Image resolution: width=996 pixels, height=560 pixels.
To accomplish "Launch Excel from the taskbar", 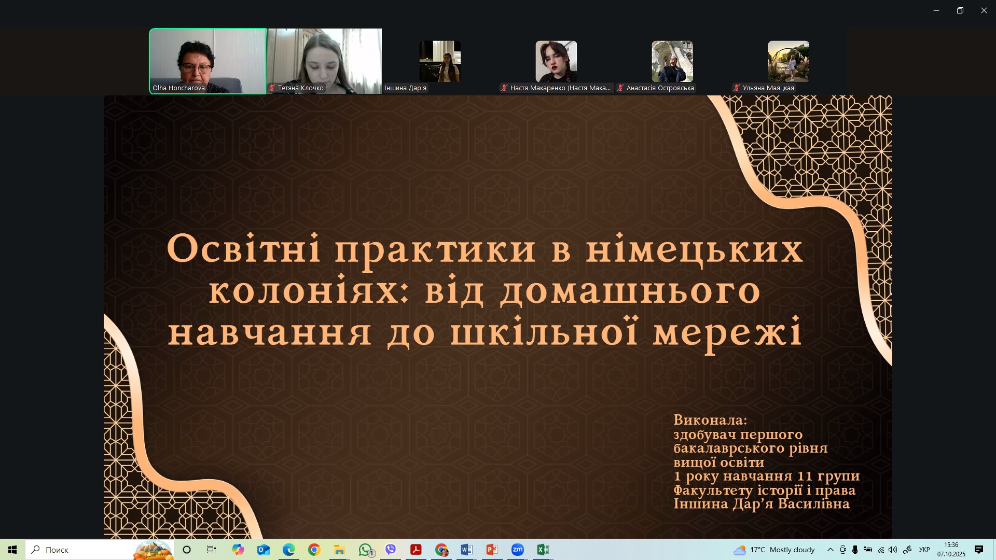I will click(543, 550).
